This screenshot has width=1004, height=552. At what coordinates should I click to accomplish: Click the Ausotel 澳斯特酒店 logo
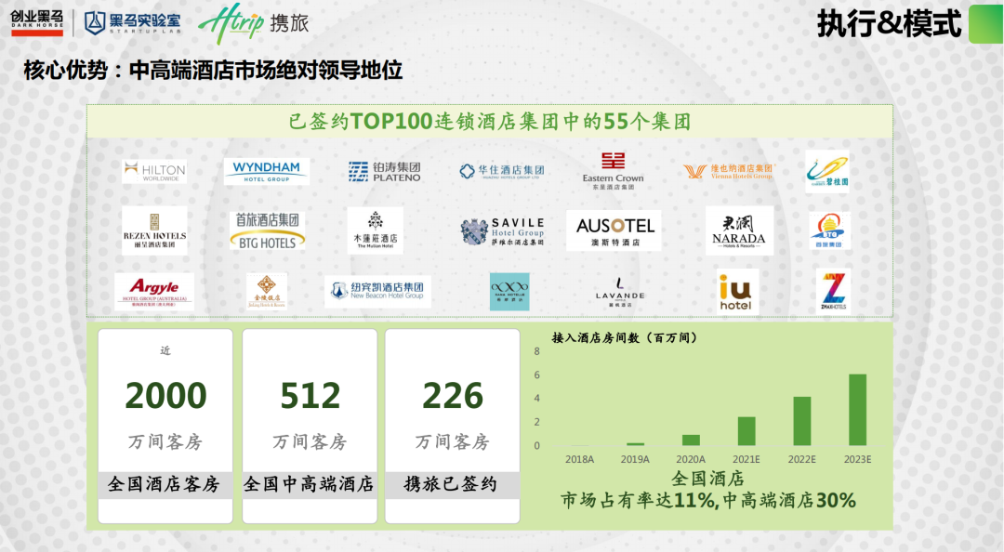(614, 230)
